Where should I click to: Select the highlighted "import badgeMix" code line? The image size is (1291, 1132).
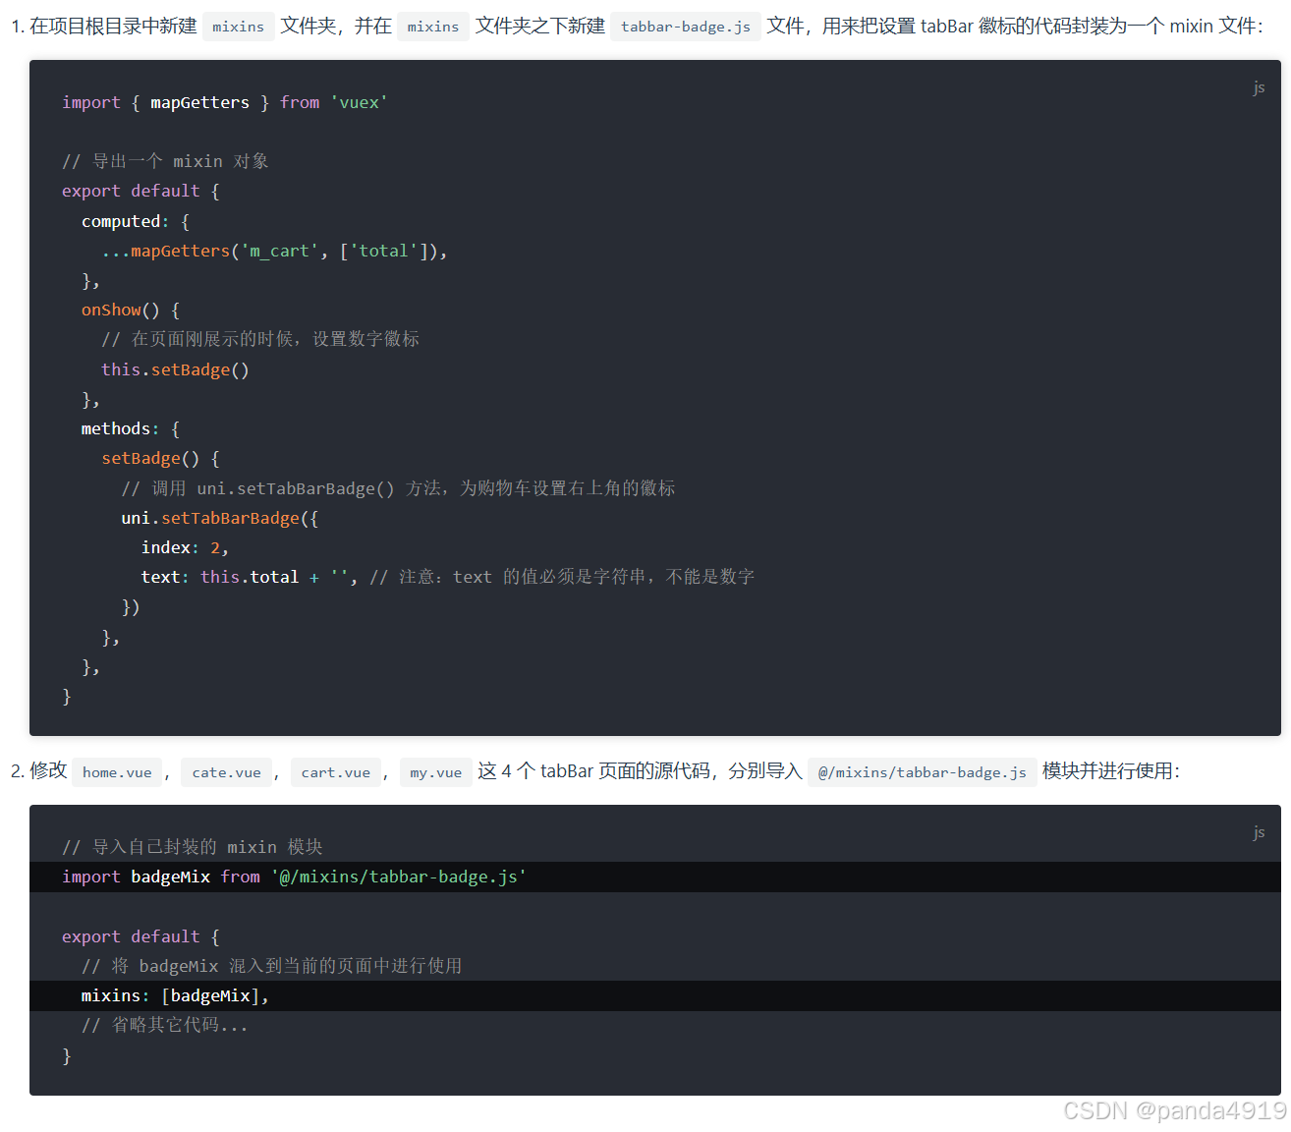pos(294,877)
